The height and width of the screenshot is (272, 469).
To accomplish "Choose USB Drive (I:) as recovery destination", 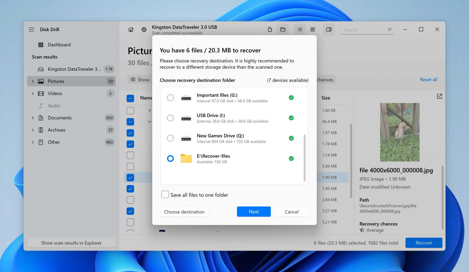I will click(x=170, y=118).
